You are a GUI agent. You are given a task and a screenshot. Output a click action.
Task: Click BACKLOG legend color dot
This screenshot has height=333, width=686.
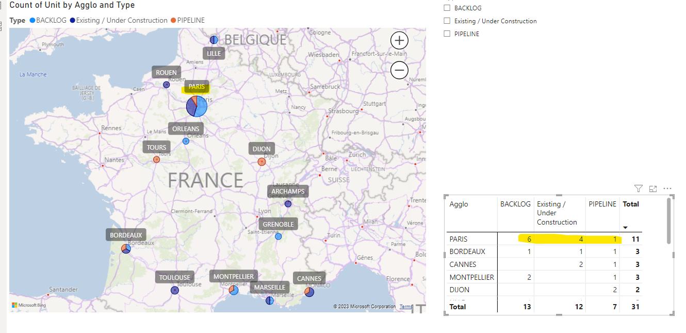[x=32, y=21]
